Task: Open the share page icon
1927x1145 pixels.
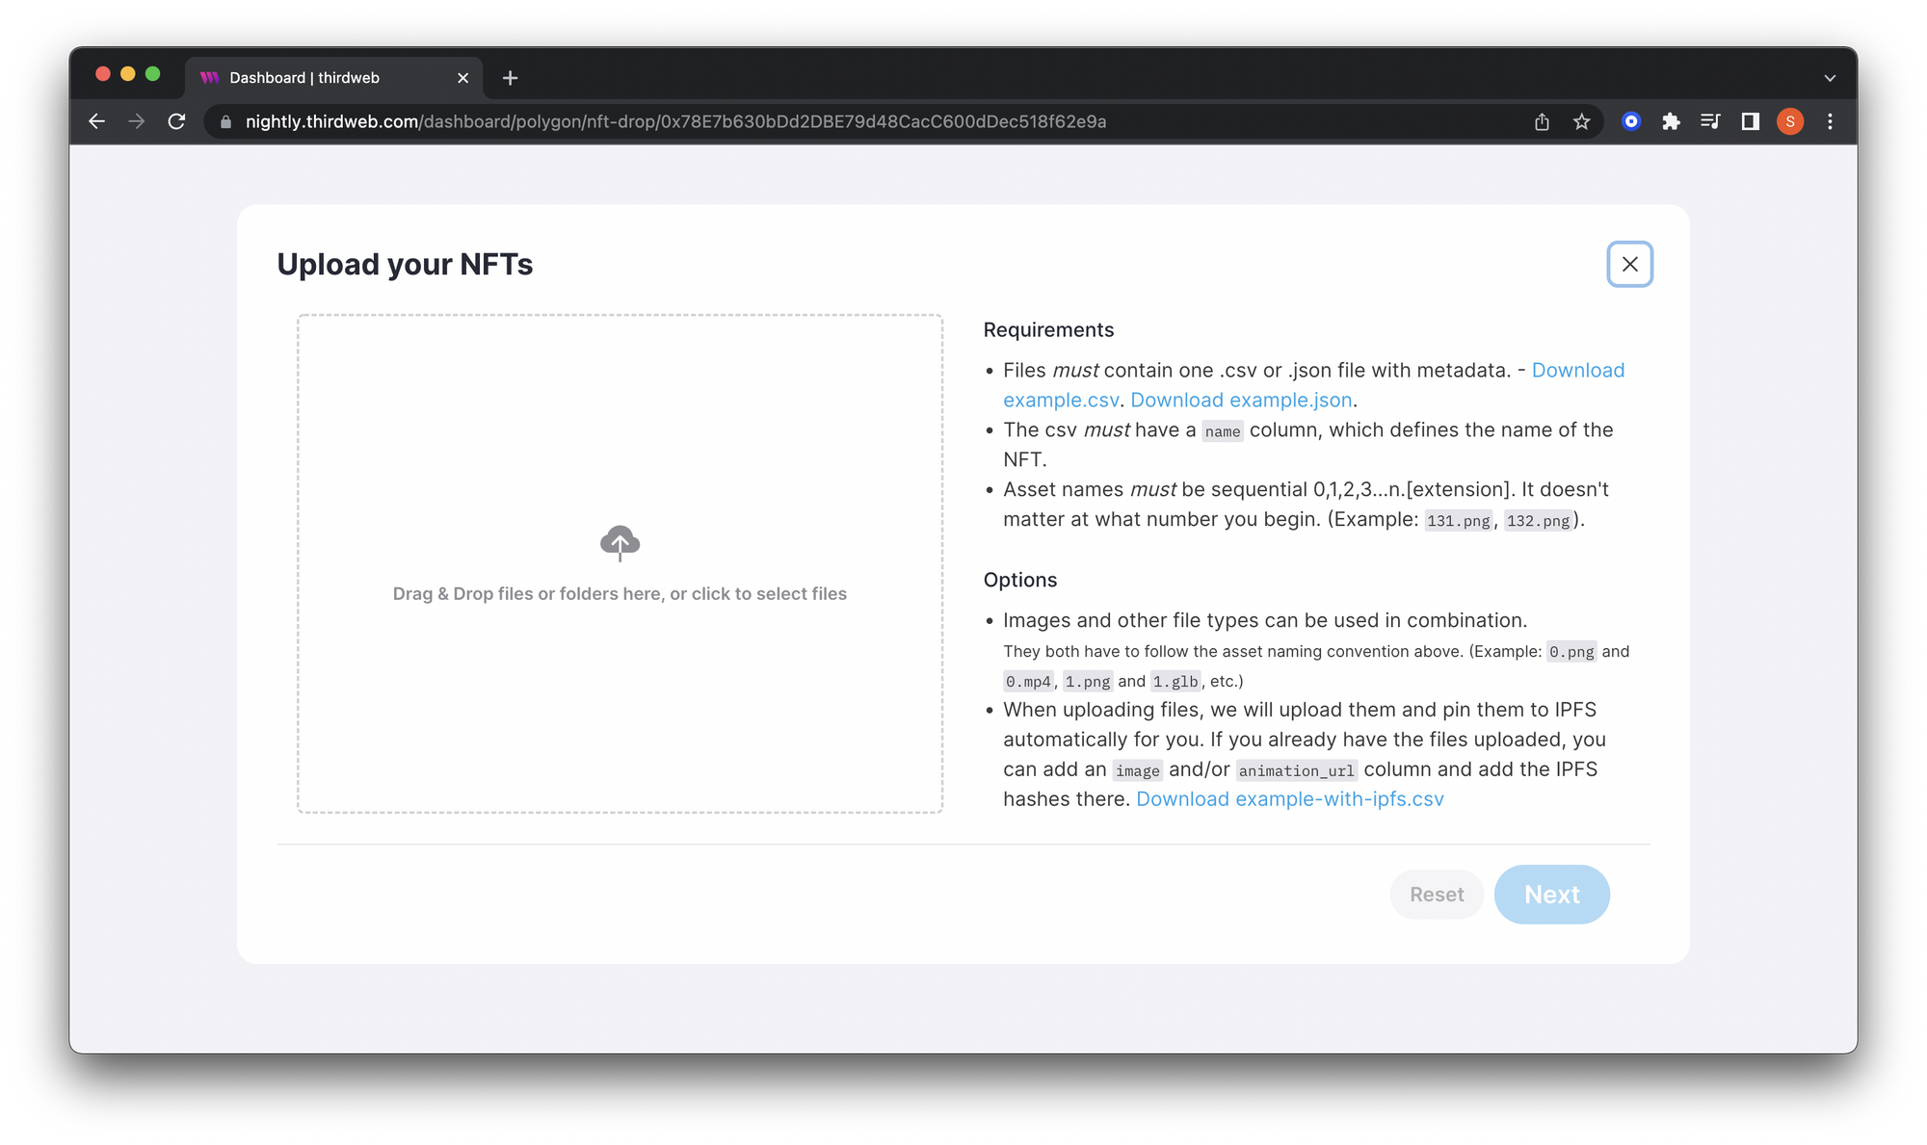Action: click(1542, 121)
